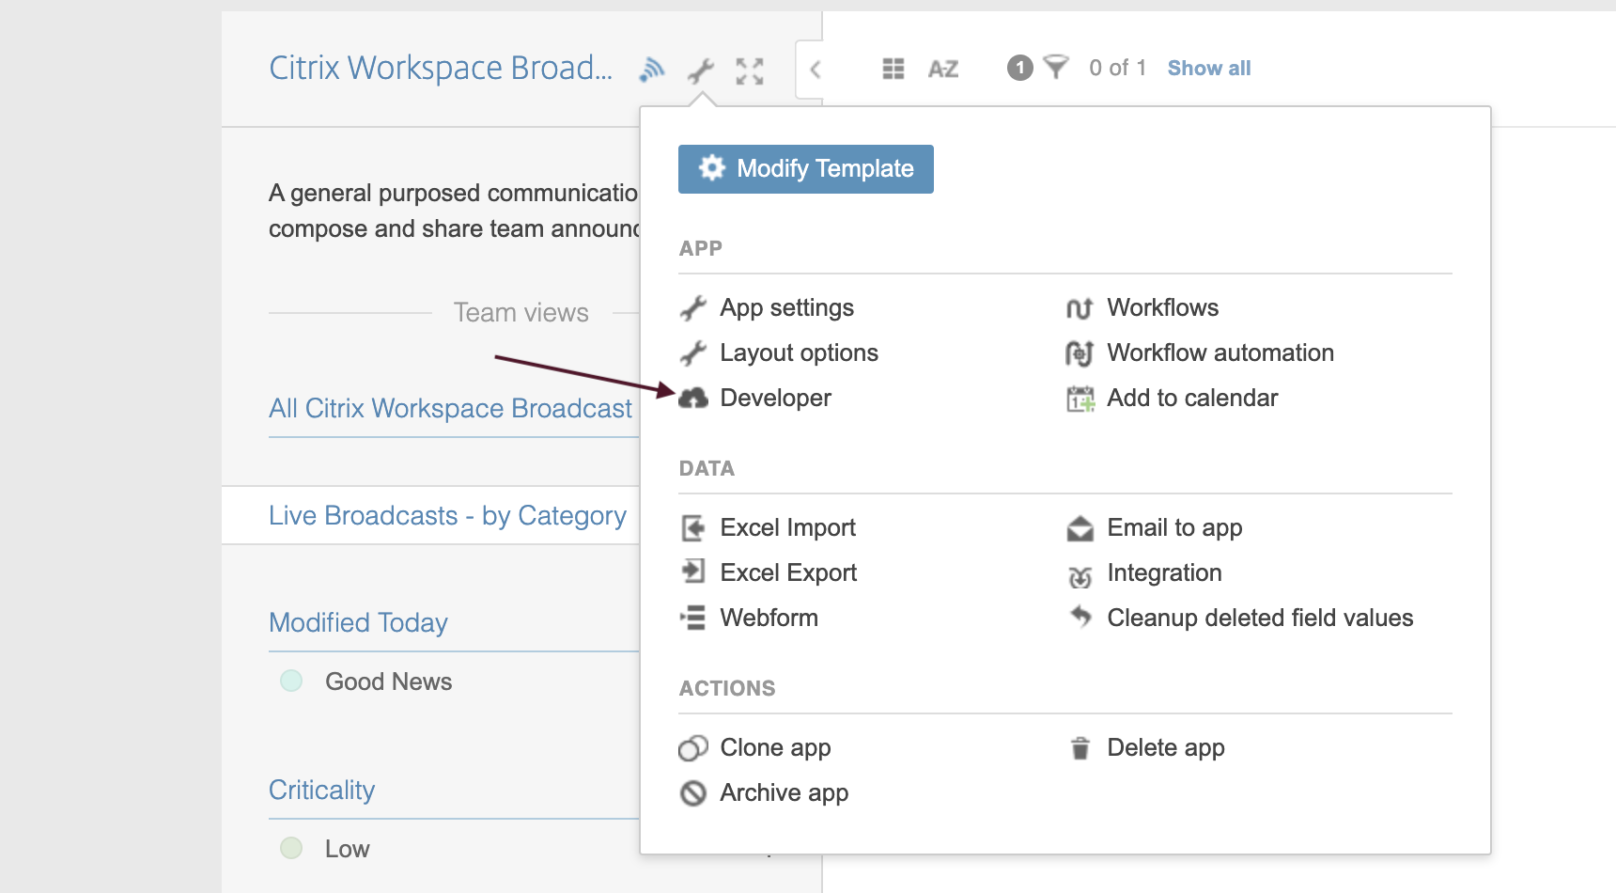
Task: Select Excel Import entry
Action: 787,528
